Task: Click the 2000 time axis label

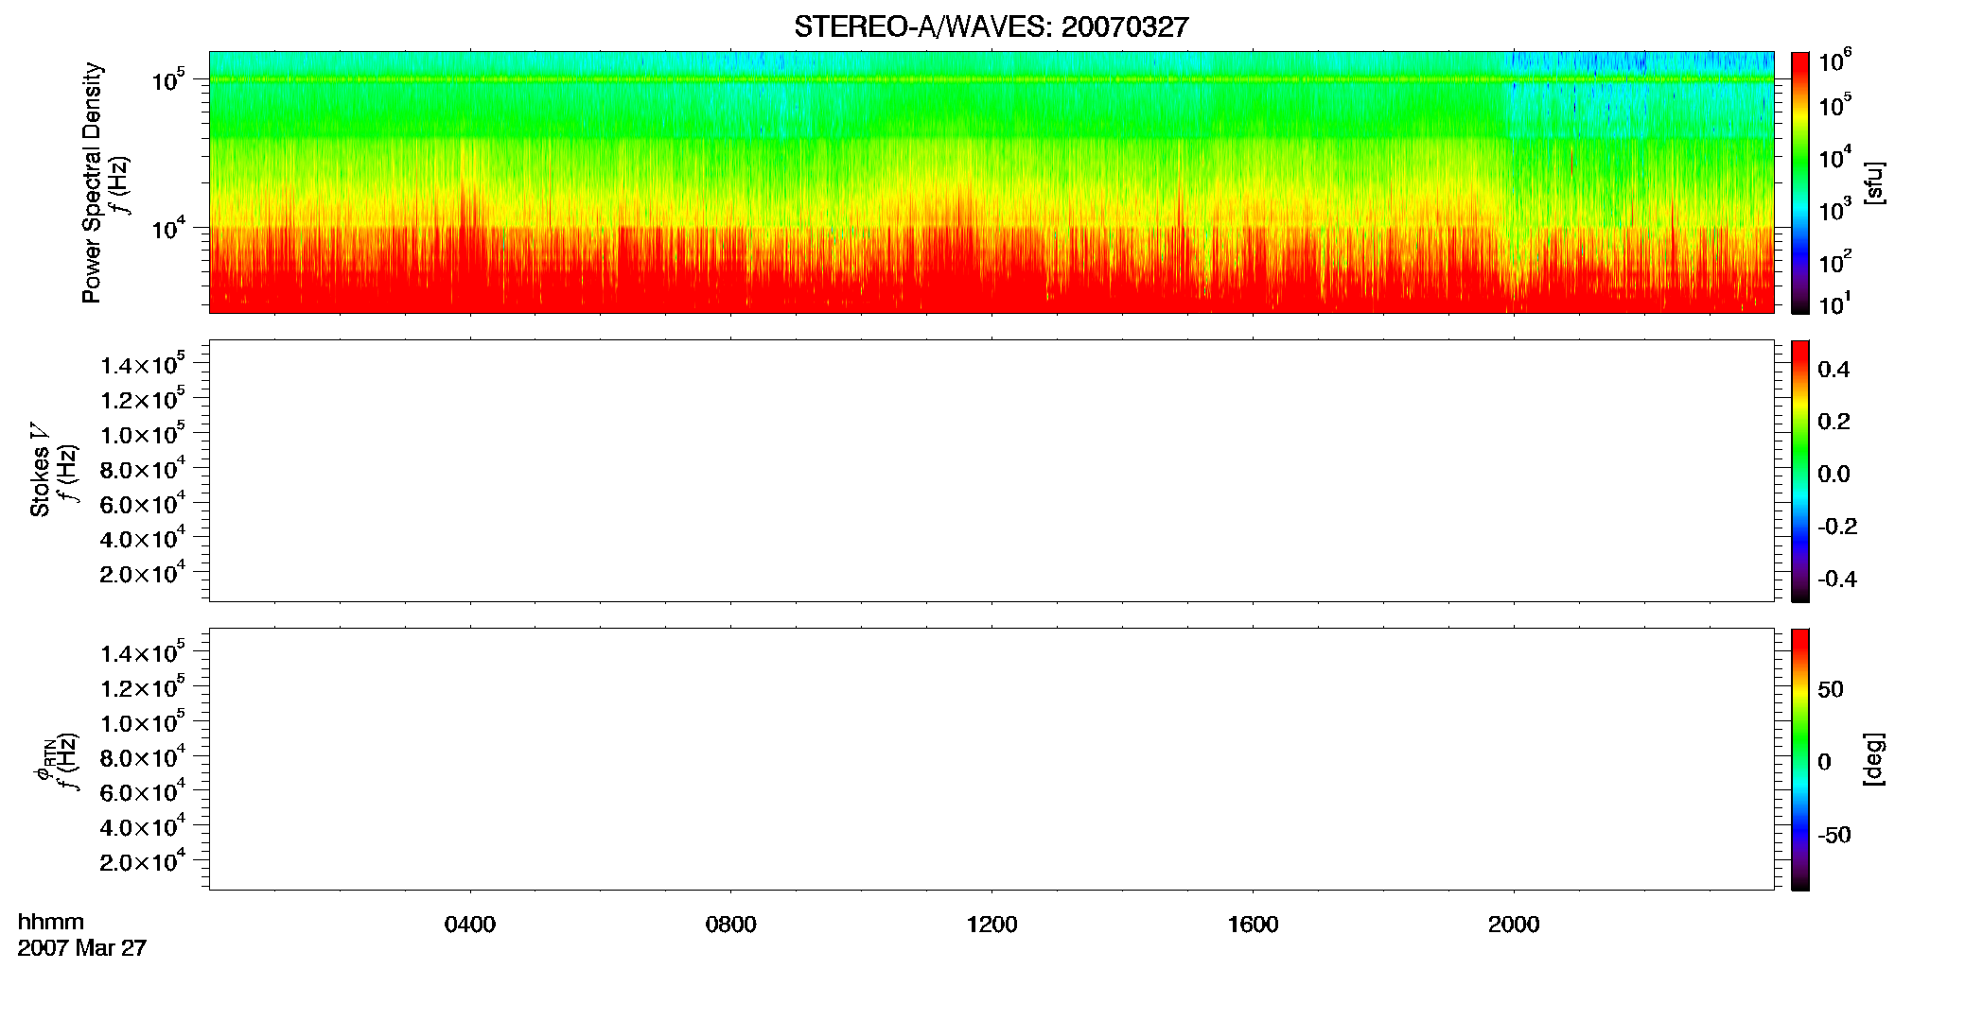Action: point(1514,925)
